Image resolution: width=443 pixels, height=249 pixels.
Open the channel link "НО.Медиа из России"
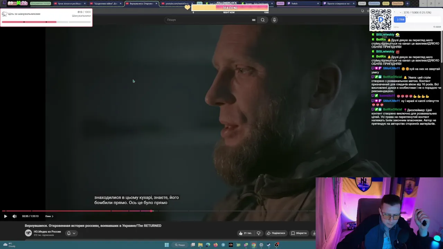(x=47, y=232)
